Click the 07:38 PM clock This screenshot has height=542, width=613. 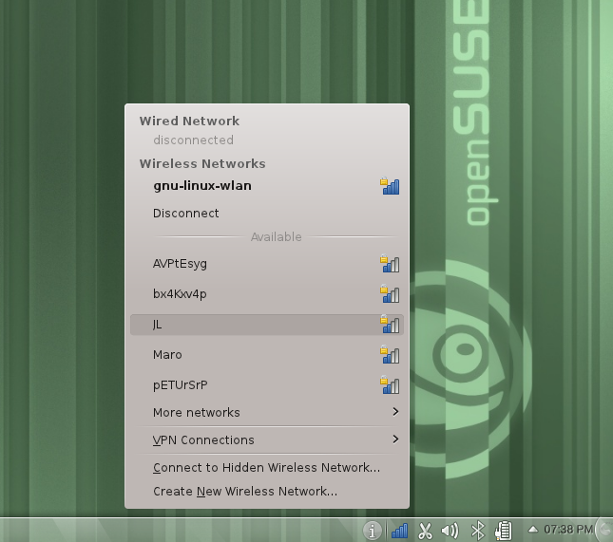pos(568,530)
